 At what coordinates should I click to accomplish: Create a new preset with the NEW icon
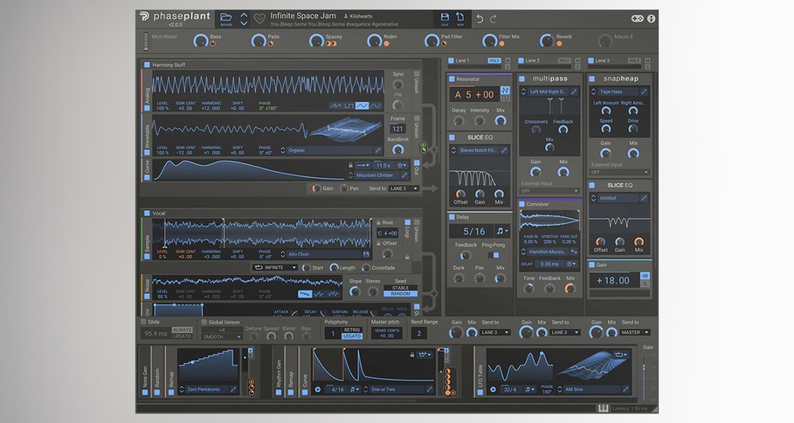[x=460, y=18]
